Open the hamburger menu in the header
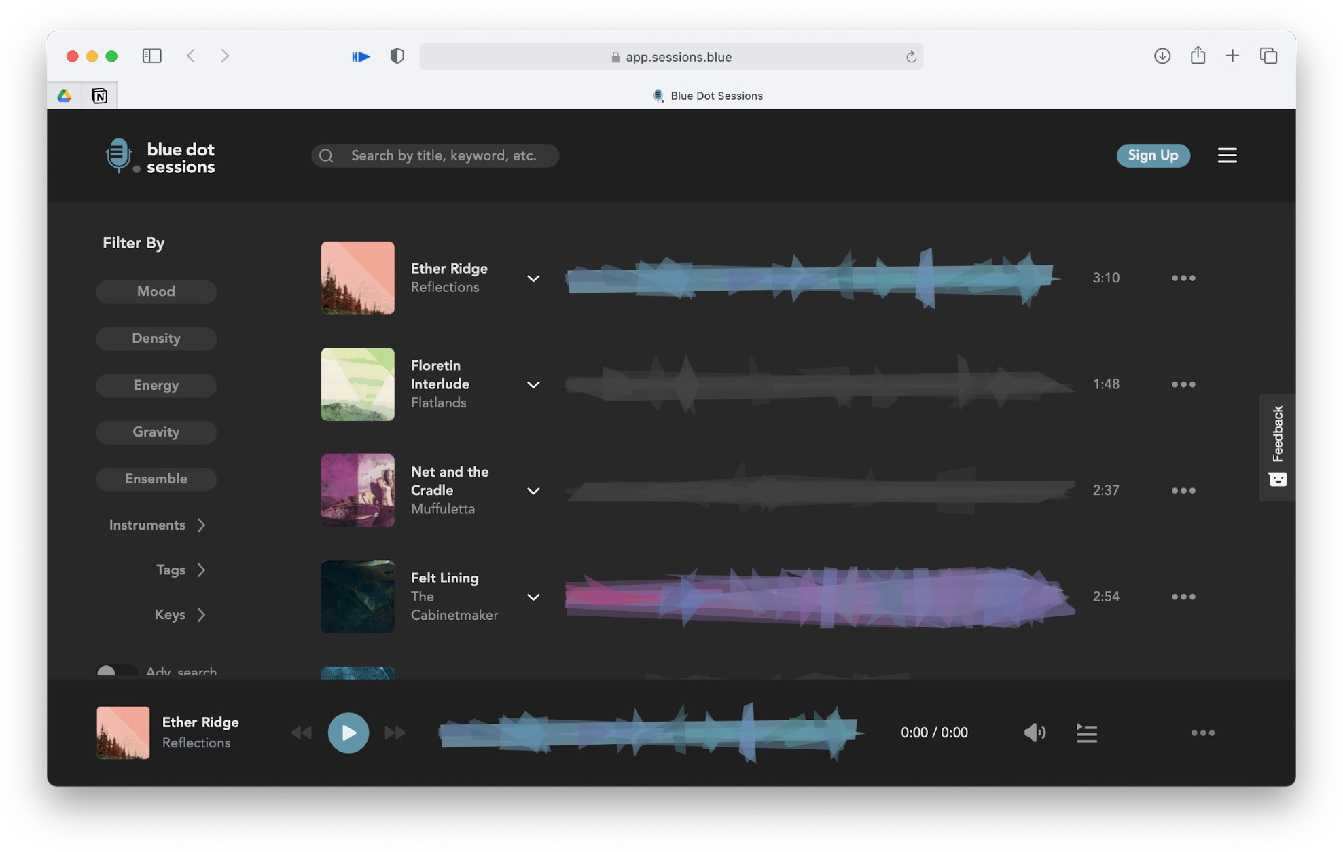This screenshot has width=1343, height=852. click(x=1227, y=155)
